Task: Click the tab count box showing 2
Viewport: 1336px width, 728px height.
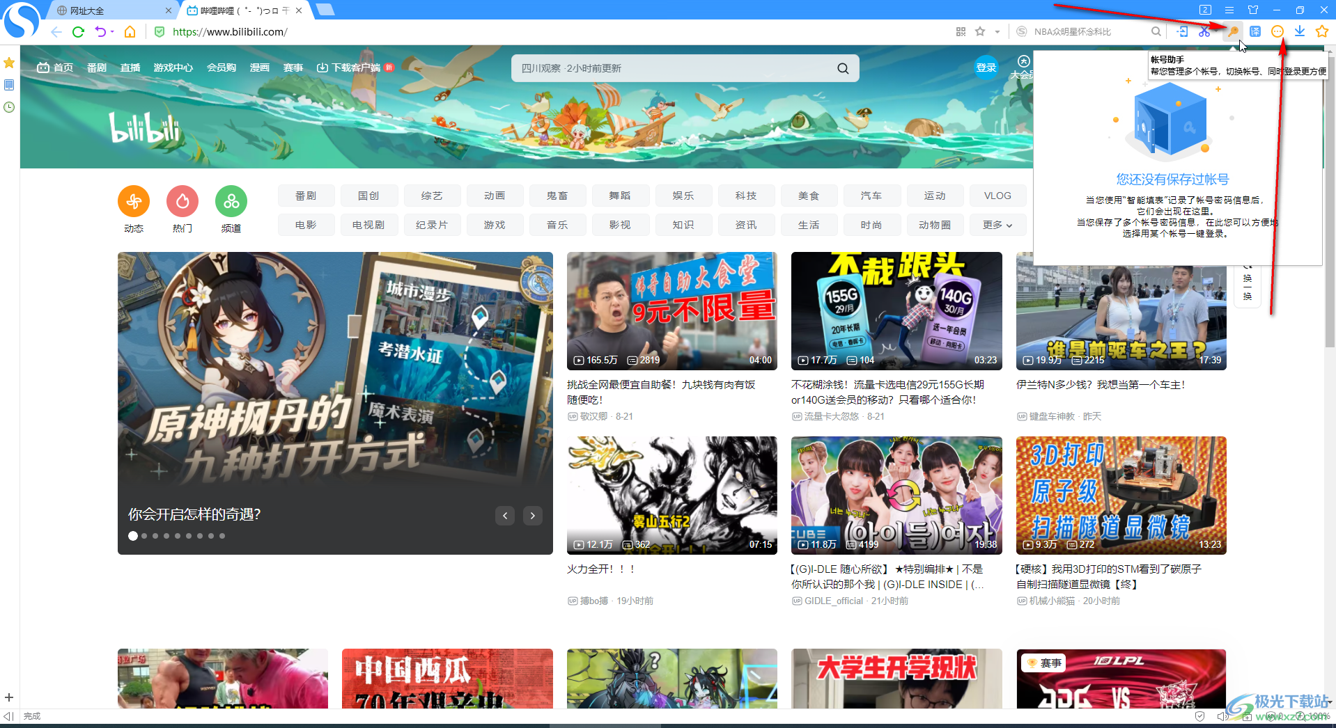Action: tap(1206, 10)
